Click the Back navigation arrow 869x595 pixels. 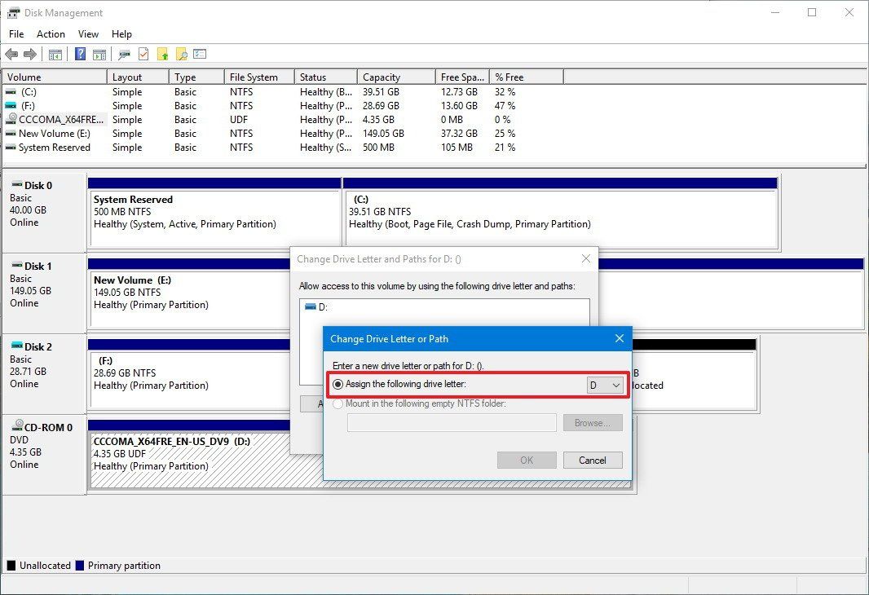(x=11, y=54)
